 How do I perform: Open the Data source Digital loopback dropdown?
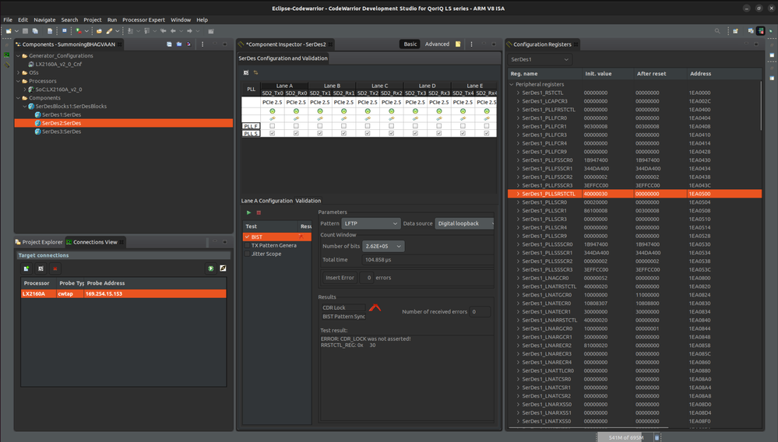click(x=465, y=223)
